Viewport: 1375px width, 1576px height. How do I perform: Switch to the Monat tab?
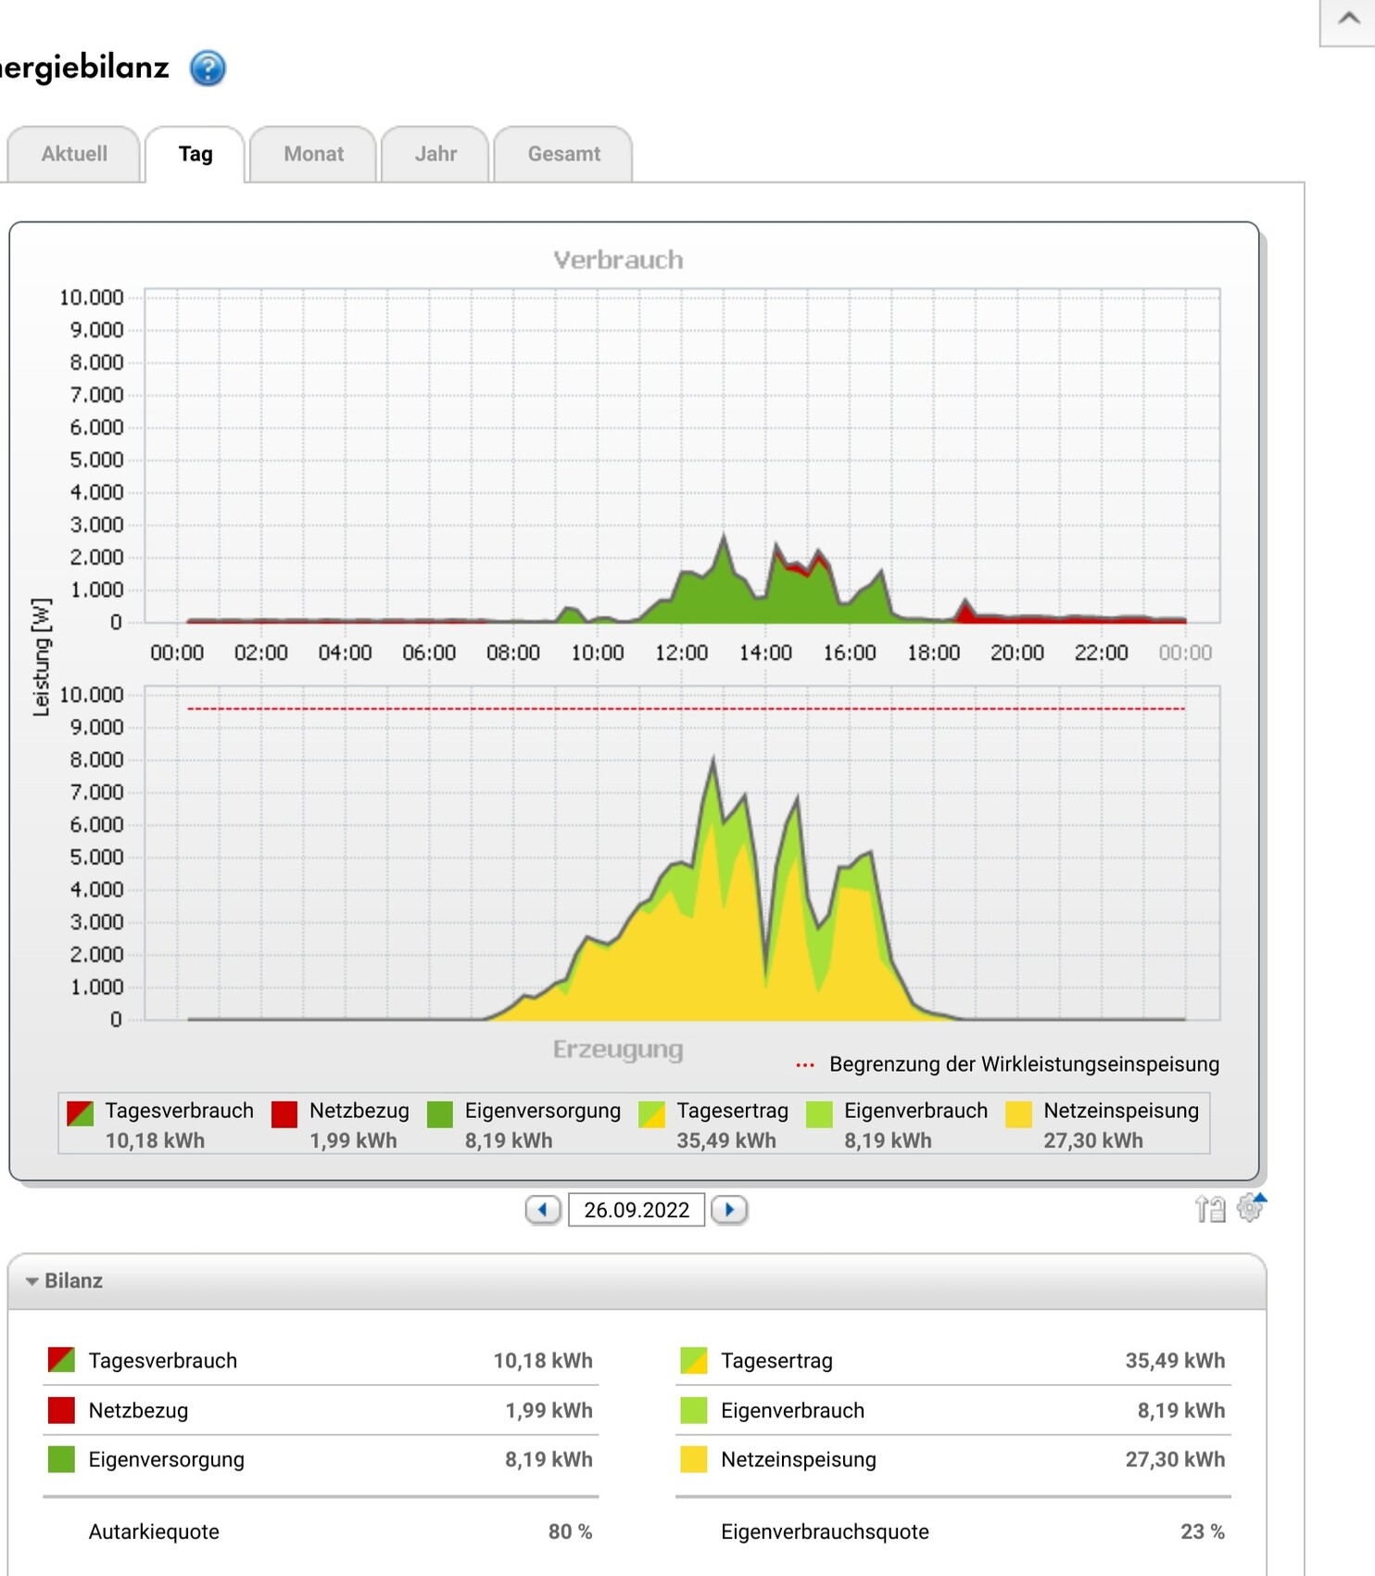point(313,154)
